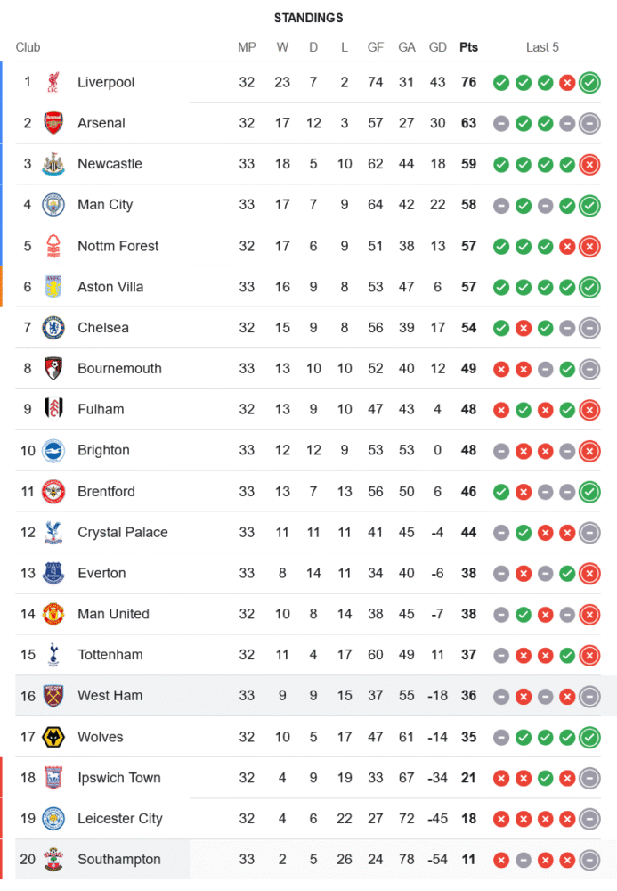Click the Everton club crest icon
Viewport: 617px width, 891px height.
pyautogui.click(x=53, y=573)
